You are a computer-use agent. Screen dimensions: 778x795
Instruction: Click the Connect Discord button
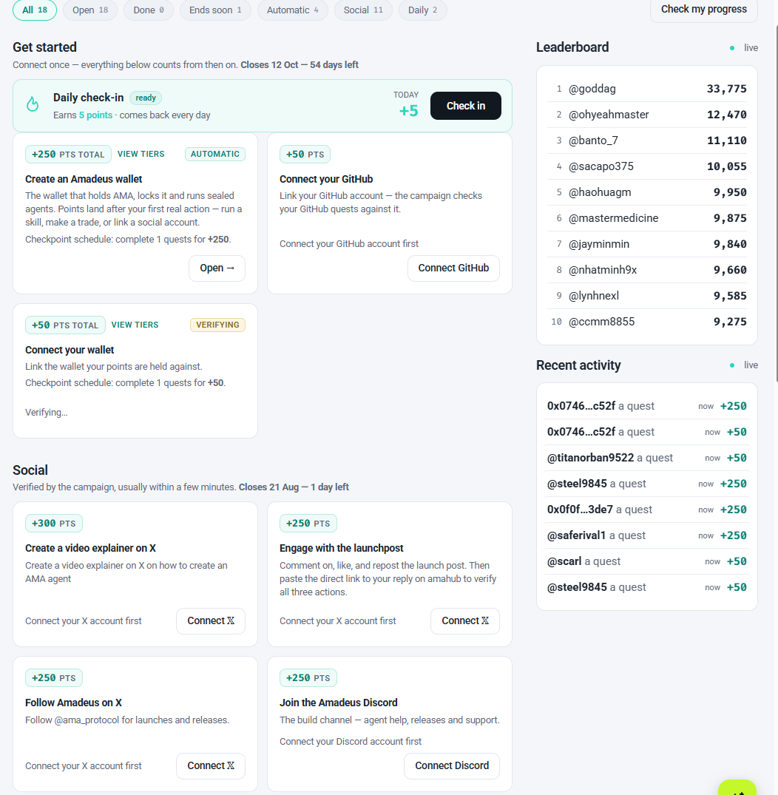coord(451,766)
